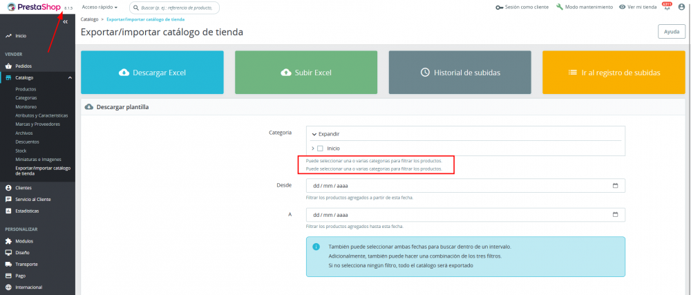Open Monitoreo in the sidebar
The height and width of the screenshot is (295, 691).
[26, 106]
